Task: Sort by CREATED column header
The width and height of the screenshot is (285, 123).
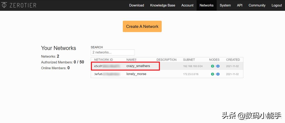Action: [x=233, y=60]
